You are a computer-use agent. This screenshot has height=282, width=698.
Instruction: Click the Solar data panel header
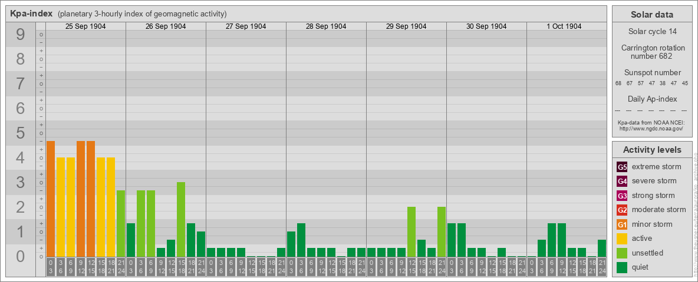click(651, 15)
